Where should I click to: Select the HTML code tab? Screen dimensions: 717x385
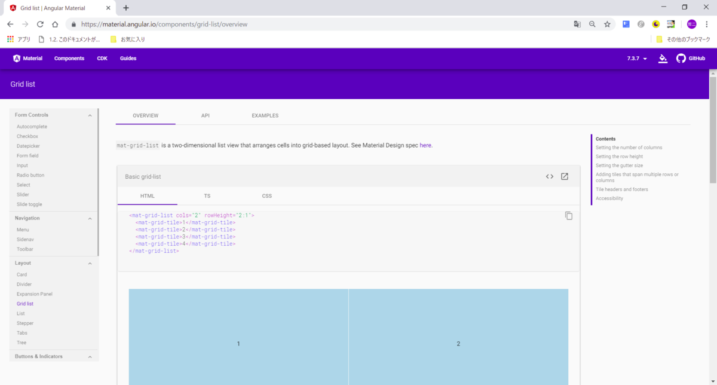coord(148,196)
